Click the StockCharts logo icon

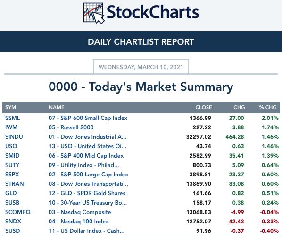[94, 13]
